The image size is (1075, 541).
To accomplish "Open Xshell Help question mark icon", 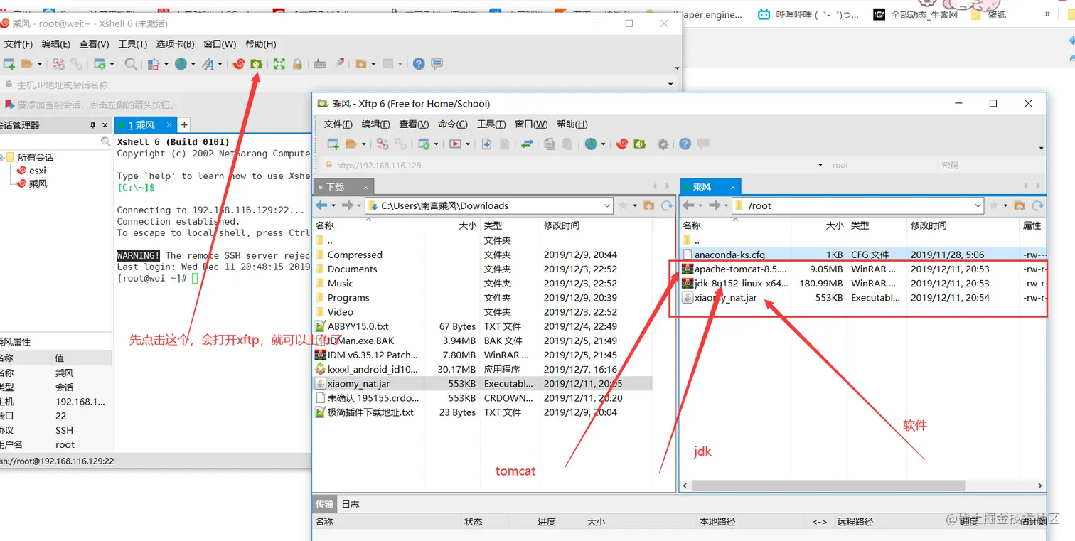I will (x=419, y=64).
